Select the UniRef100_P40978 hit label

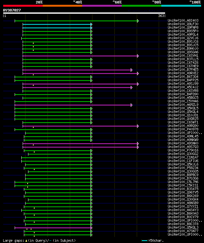point(183,129)
